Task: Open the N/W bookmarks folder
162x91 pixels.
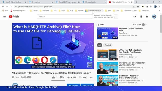Action: coord(62,11)
